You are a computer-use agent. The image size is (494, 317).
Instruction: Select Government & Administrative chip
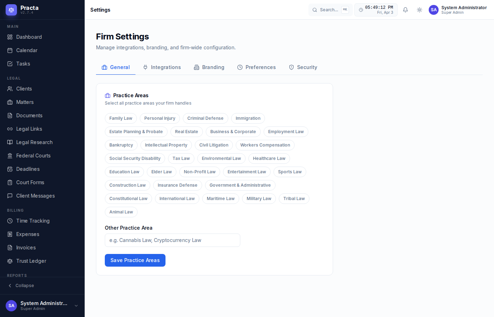[x=240, y=185]
